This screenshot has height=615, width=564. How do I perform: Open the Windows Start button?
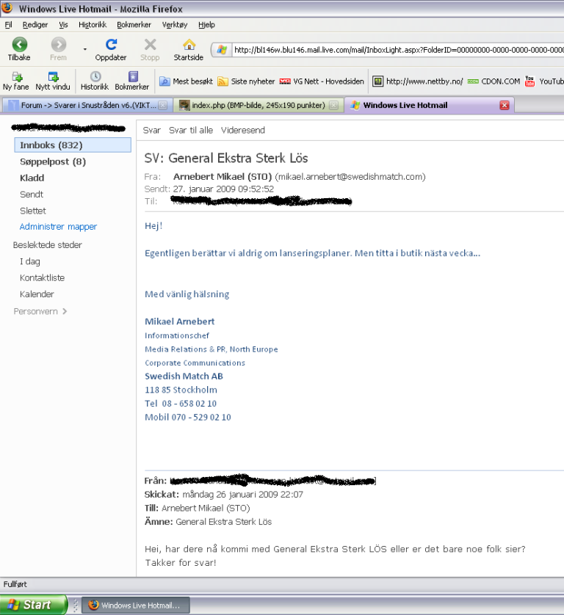(x=33, y=605)
